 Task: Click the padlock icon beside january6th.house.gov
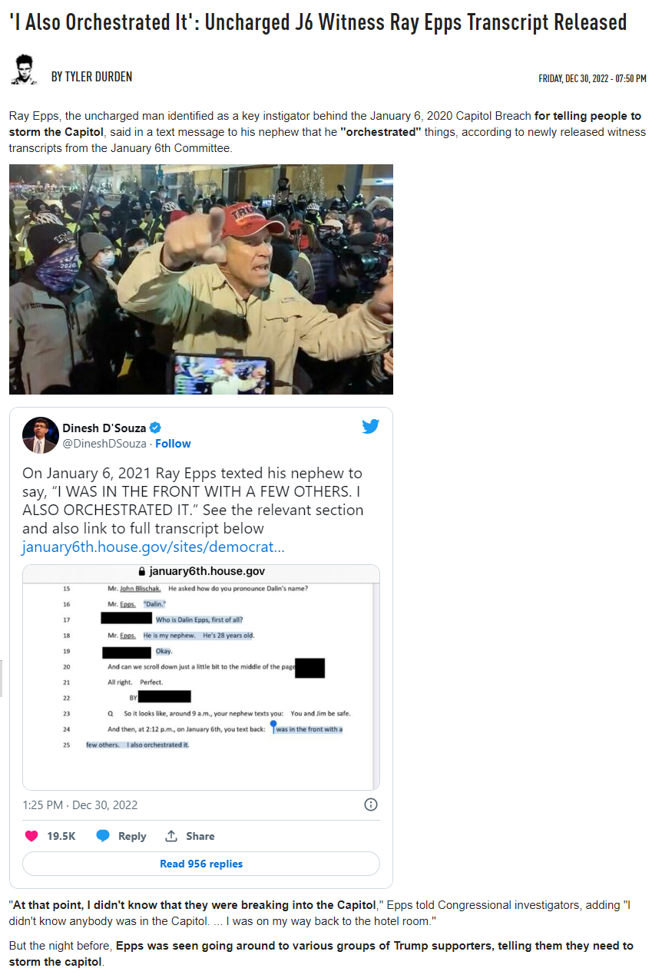pos(141,572)
